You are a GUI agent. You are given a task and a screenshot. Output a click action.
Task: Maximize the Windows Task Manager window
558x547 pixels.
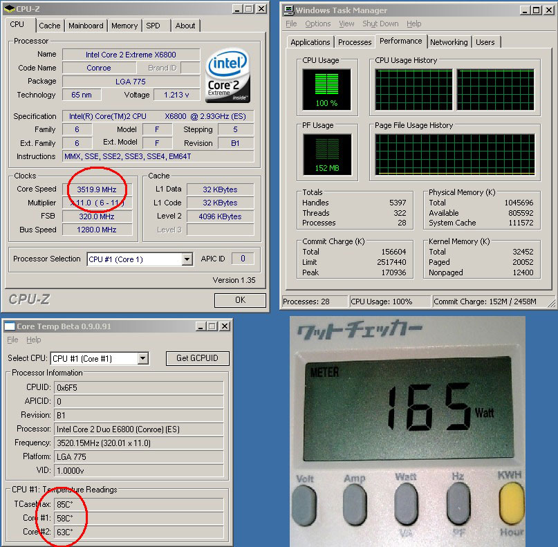(537, 10)
